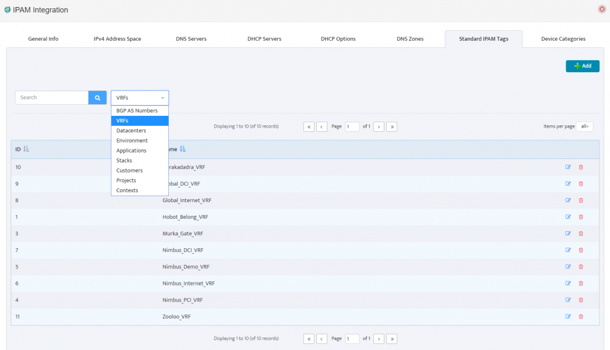Open the Items per page selector
610x350 pixels.
pos(585,126)
